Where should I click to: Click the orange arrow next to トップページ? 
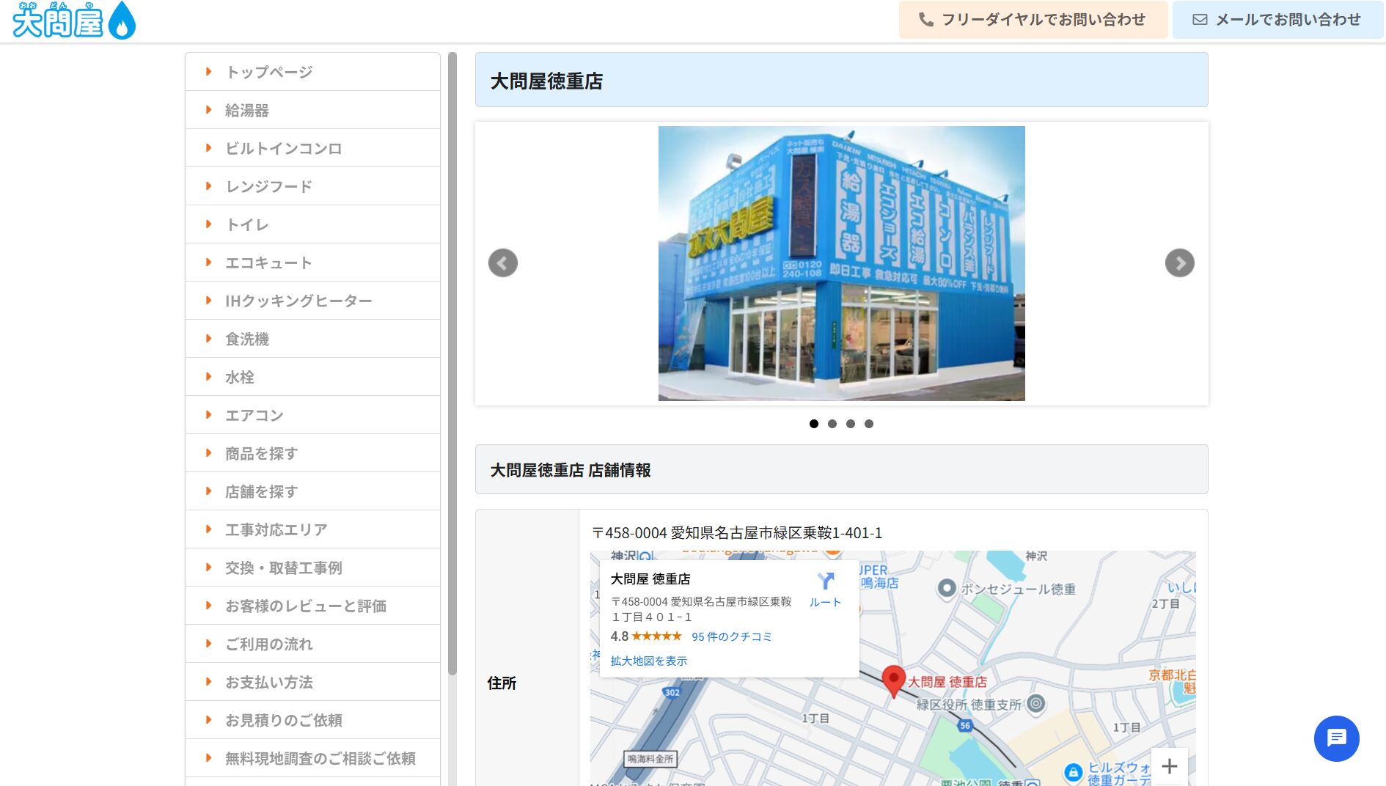point(209,72)
